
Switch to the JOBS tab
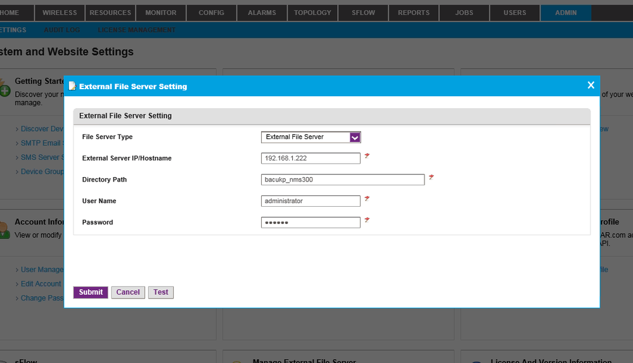click(464, 13)
